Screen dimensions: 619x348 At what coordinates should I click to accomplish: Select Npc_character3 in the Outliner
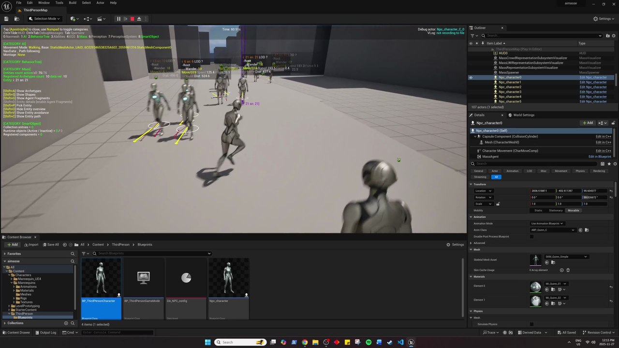pyautogui.click(x=510, y=92)
